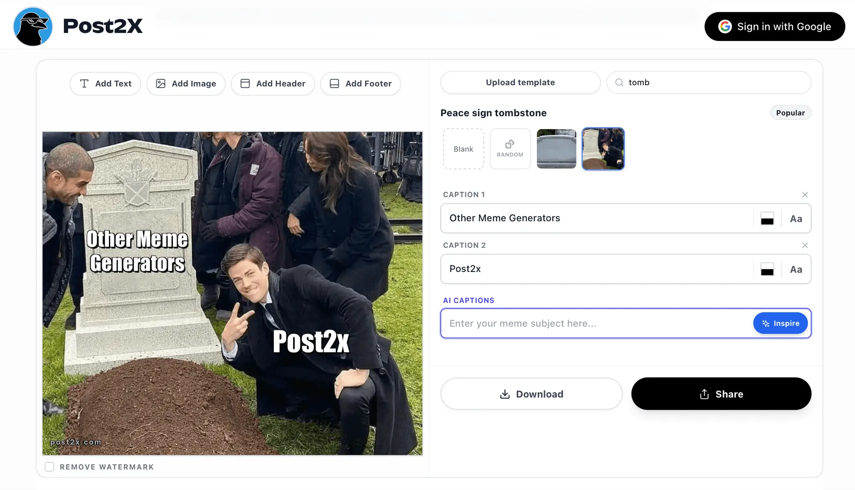Remove Caption 2 with its X
Viewport: 855px width, 490px height.
(805, 245)
